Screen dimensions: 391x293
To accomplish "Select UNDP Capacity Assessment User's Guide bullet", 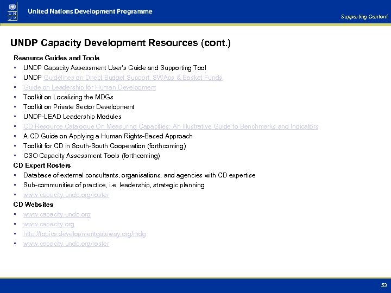I will click(x=115, y=68).
